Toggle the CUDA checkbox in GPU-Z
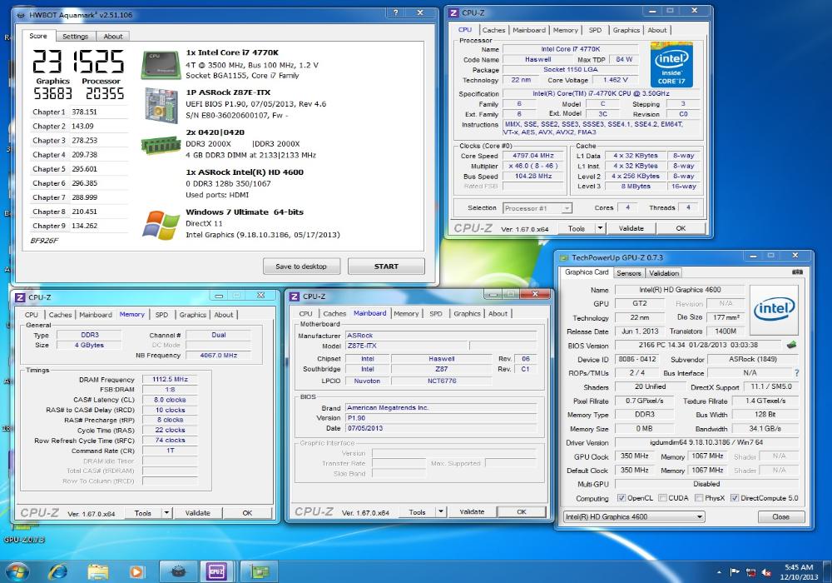Viewport: 832px width, 583px height. point(662,498)
